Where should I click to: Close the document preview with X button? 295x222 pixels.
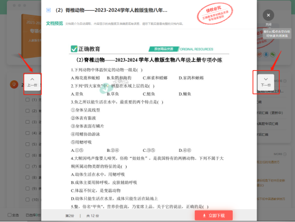(268, 15)
